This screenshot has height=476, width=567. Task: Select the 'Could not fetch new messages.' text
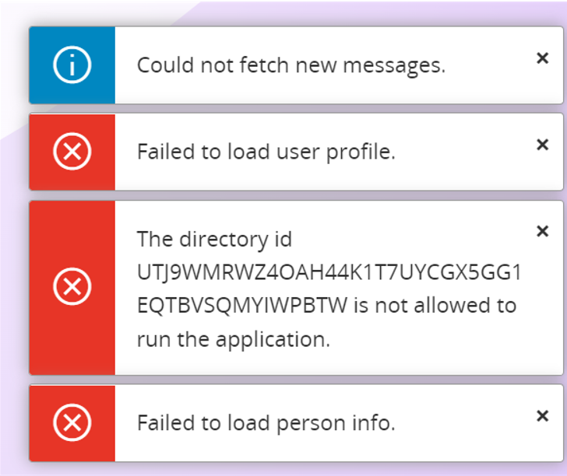[291, 66]
